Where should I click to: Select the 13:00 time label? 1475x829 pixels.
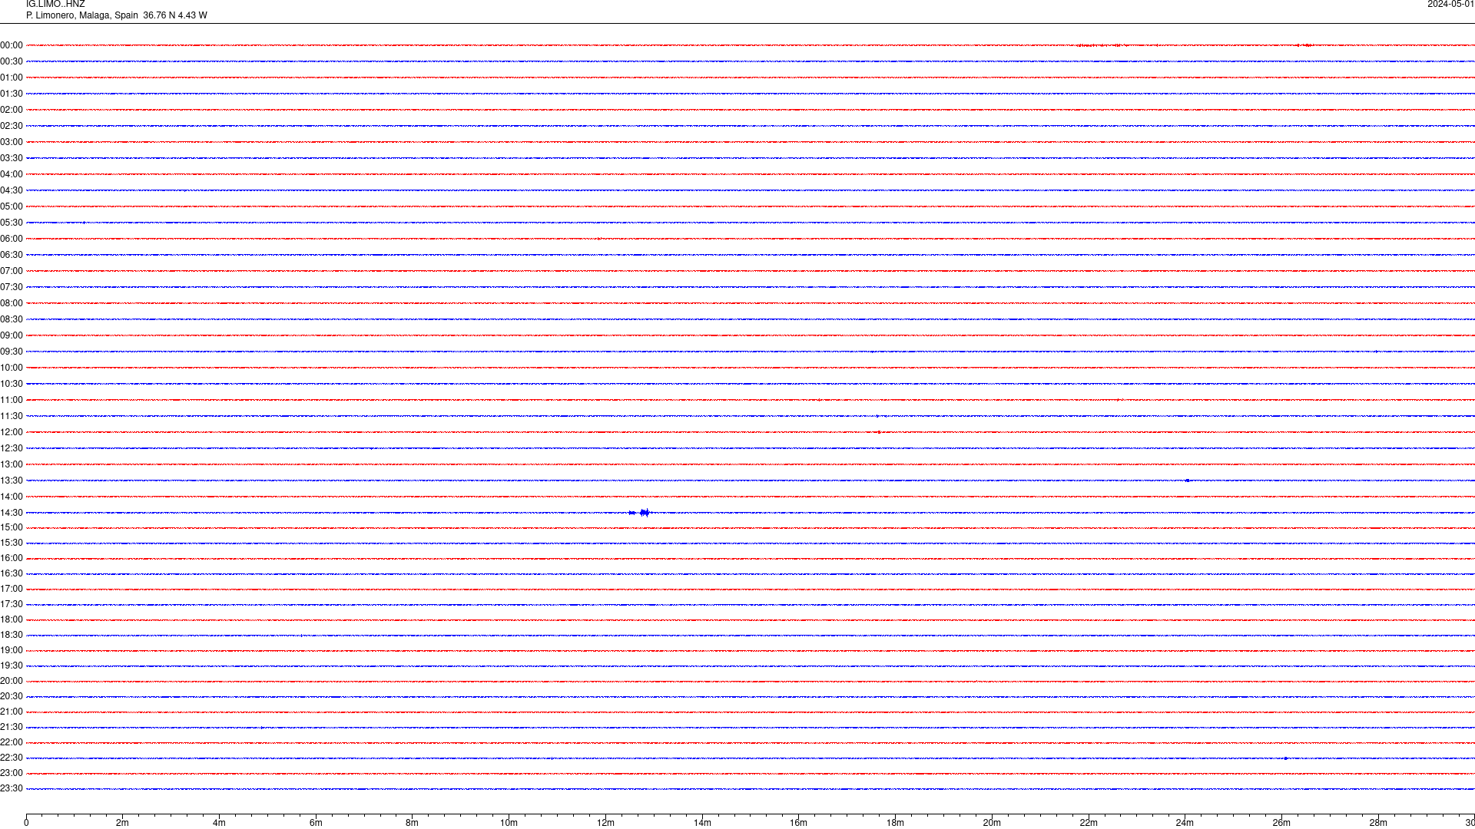tap(12, 464)
